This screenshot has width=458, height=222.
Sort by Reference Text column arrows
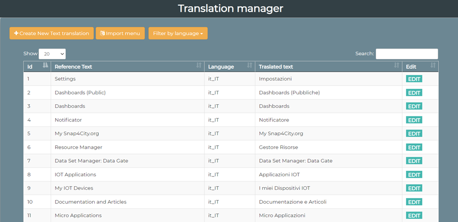point(199,66)
